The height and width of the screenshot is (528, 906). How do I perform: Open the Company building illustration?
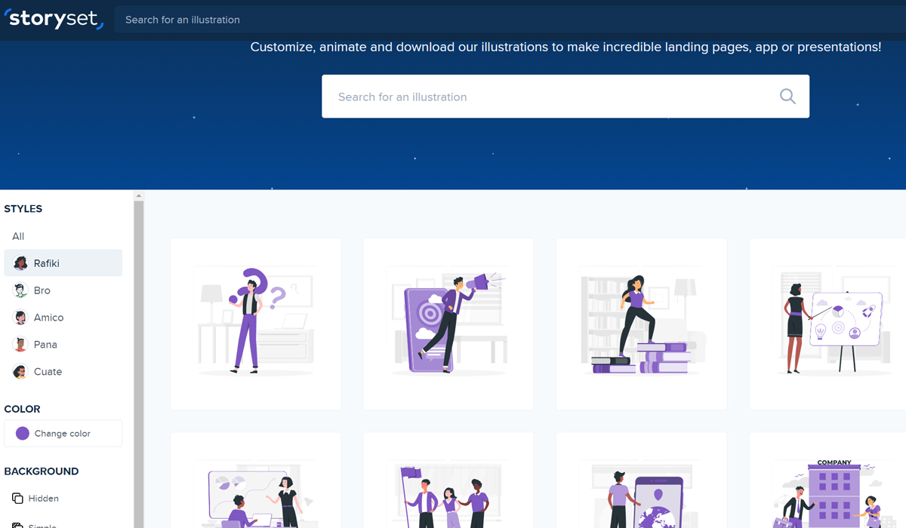coord(827,480)
